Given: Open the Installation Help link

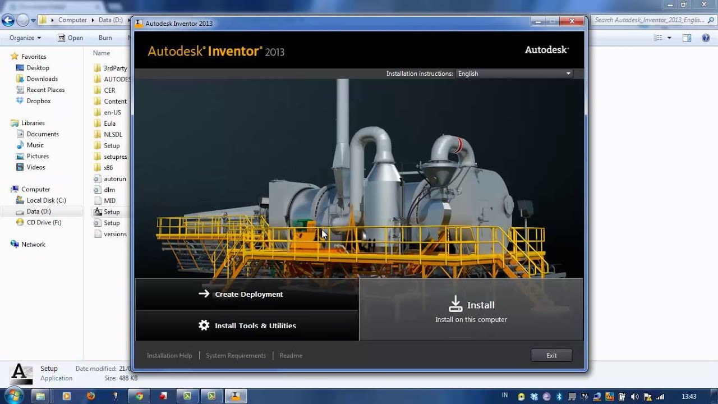Looking at the screenshot, I should [x=169, y=355].
